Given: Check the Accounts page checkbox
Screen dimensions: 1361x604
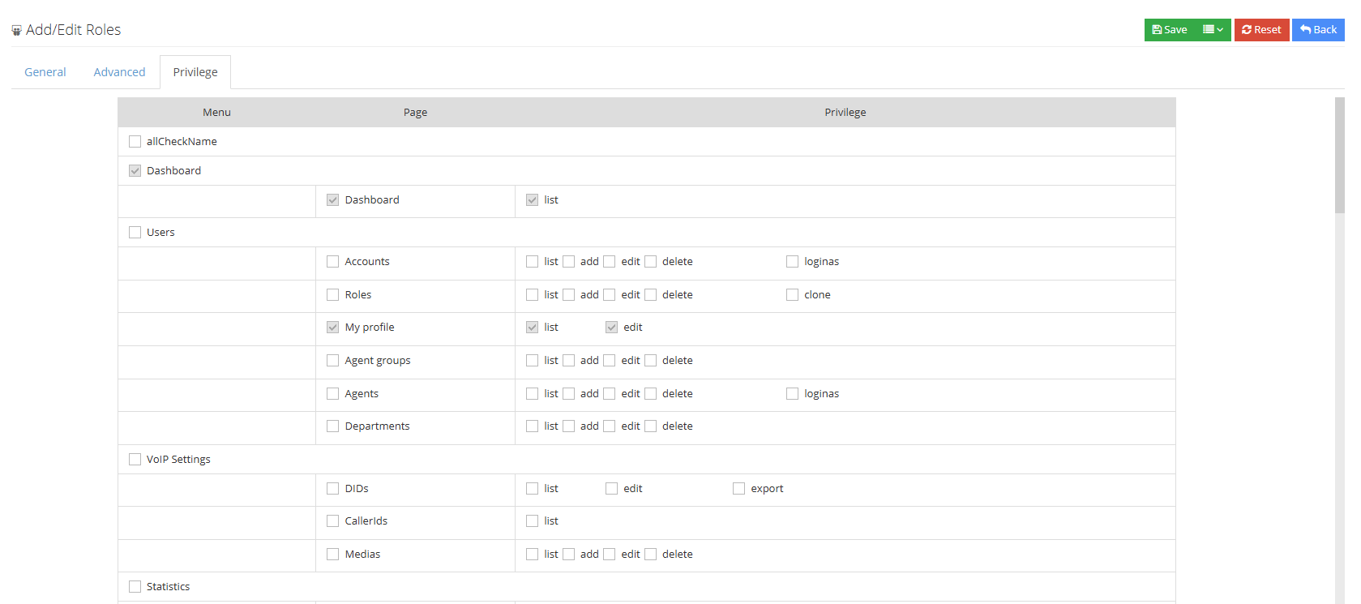Looking at the screenshot, I should click(332, 262).
